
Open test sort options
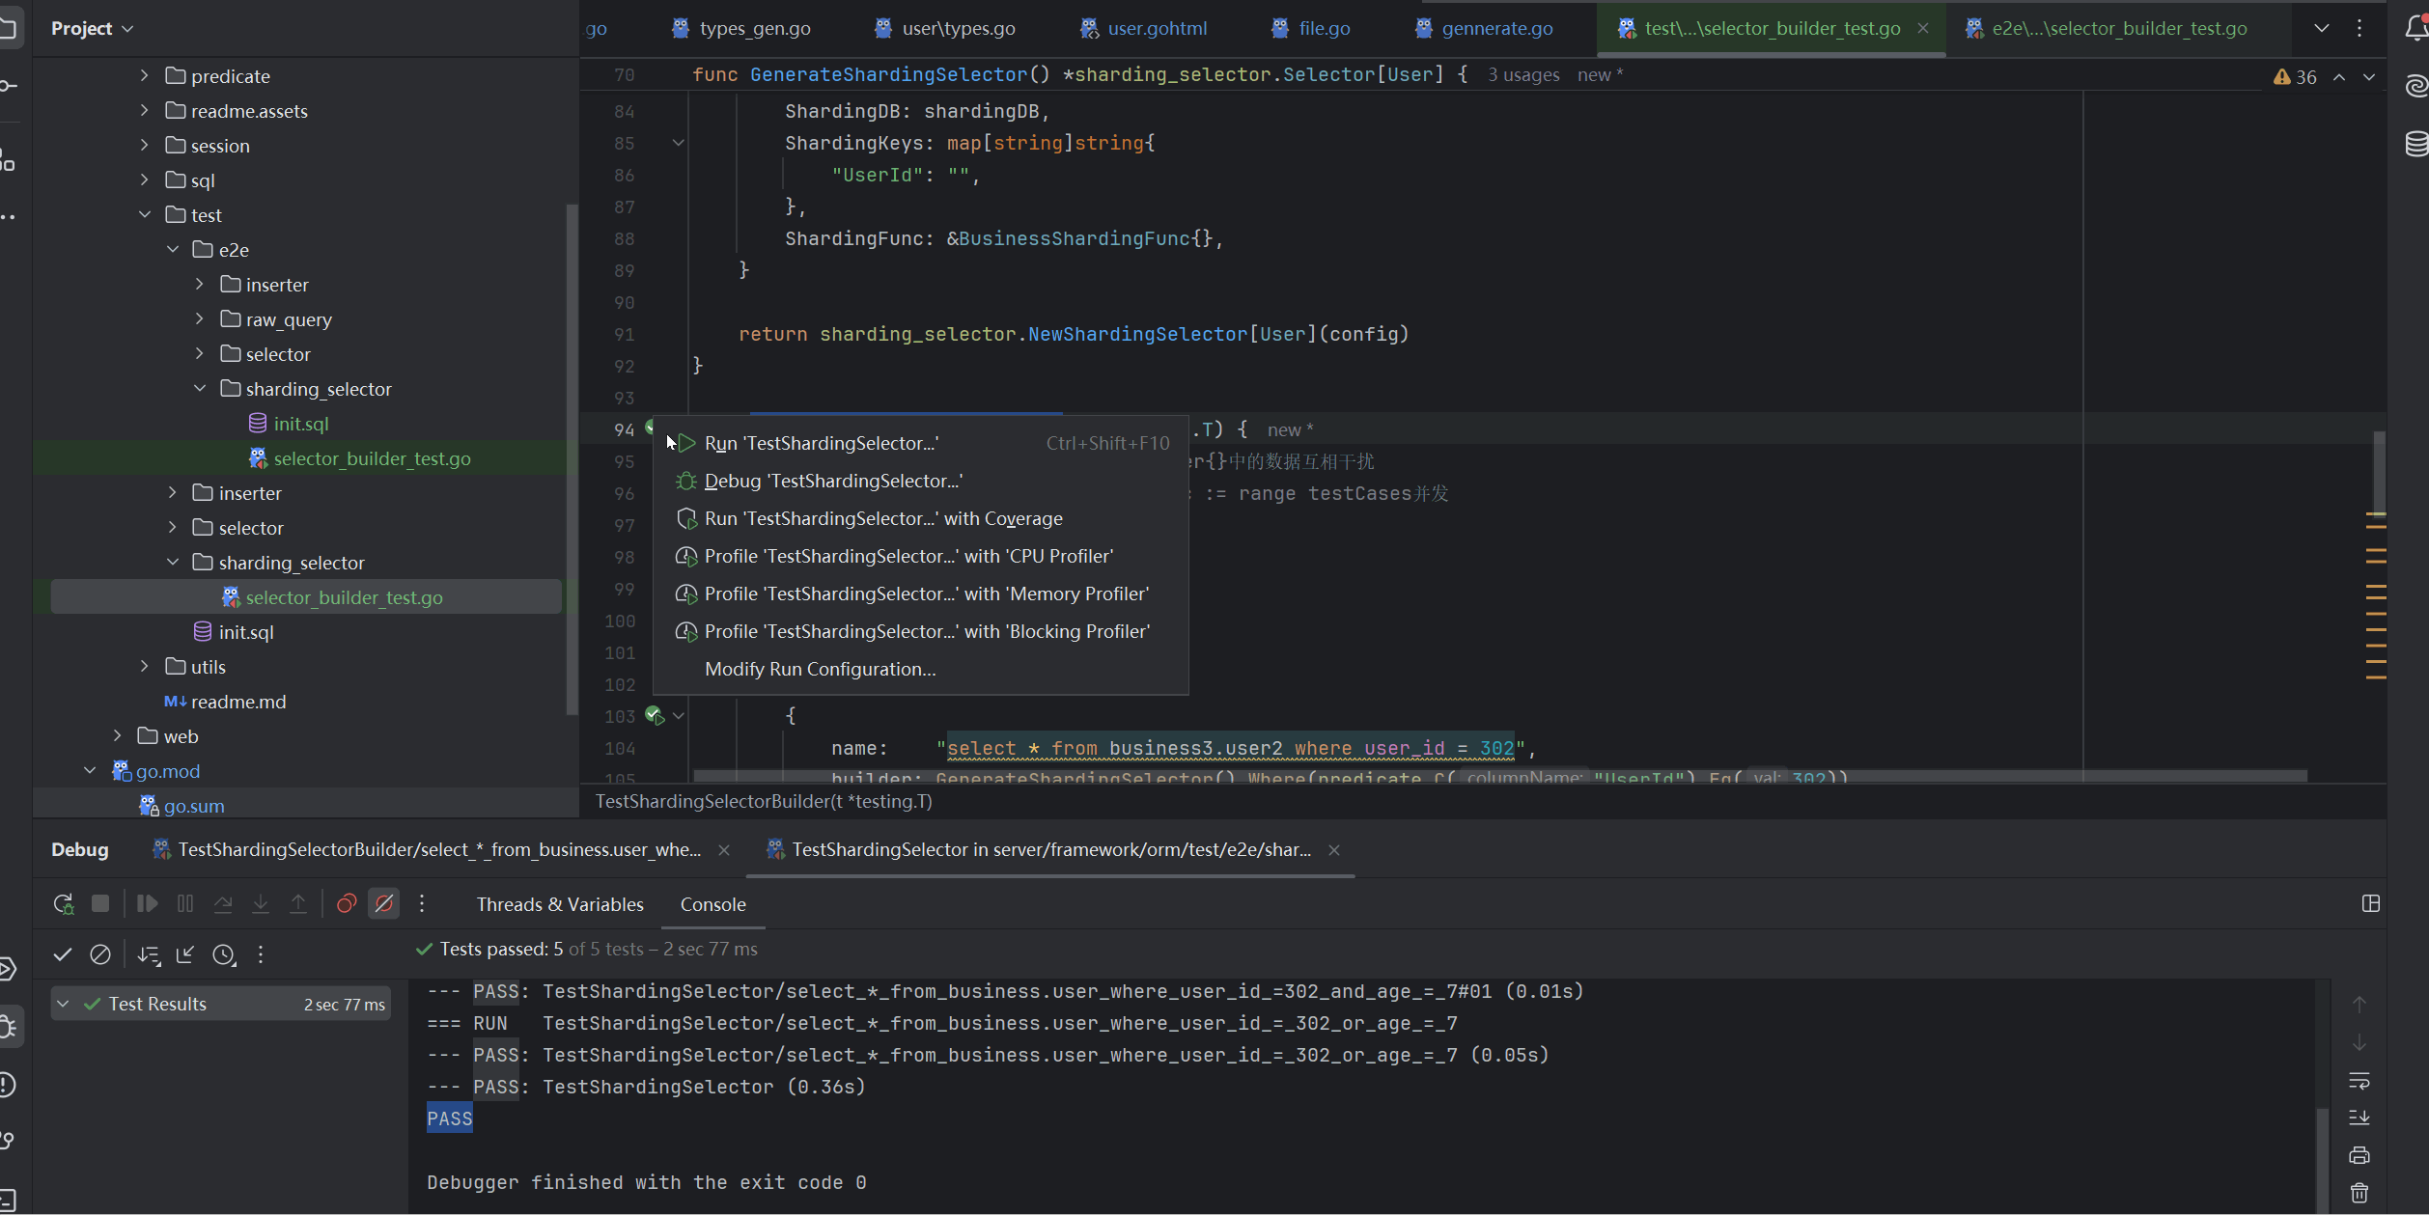tap(149, 954)
